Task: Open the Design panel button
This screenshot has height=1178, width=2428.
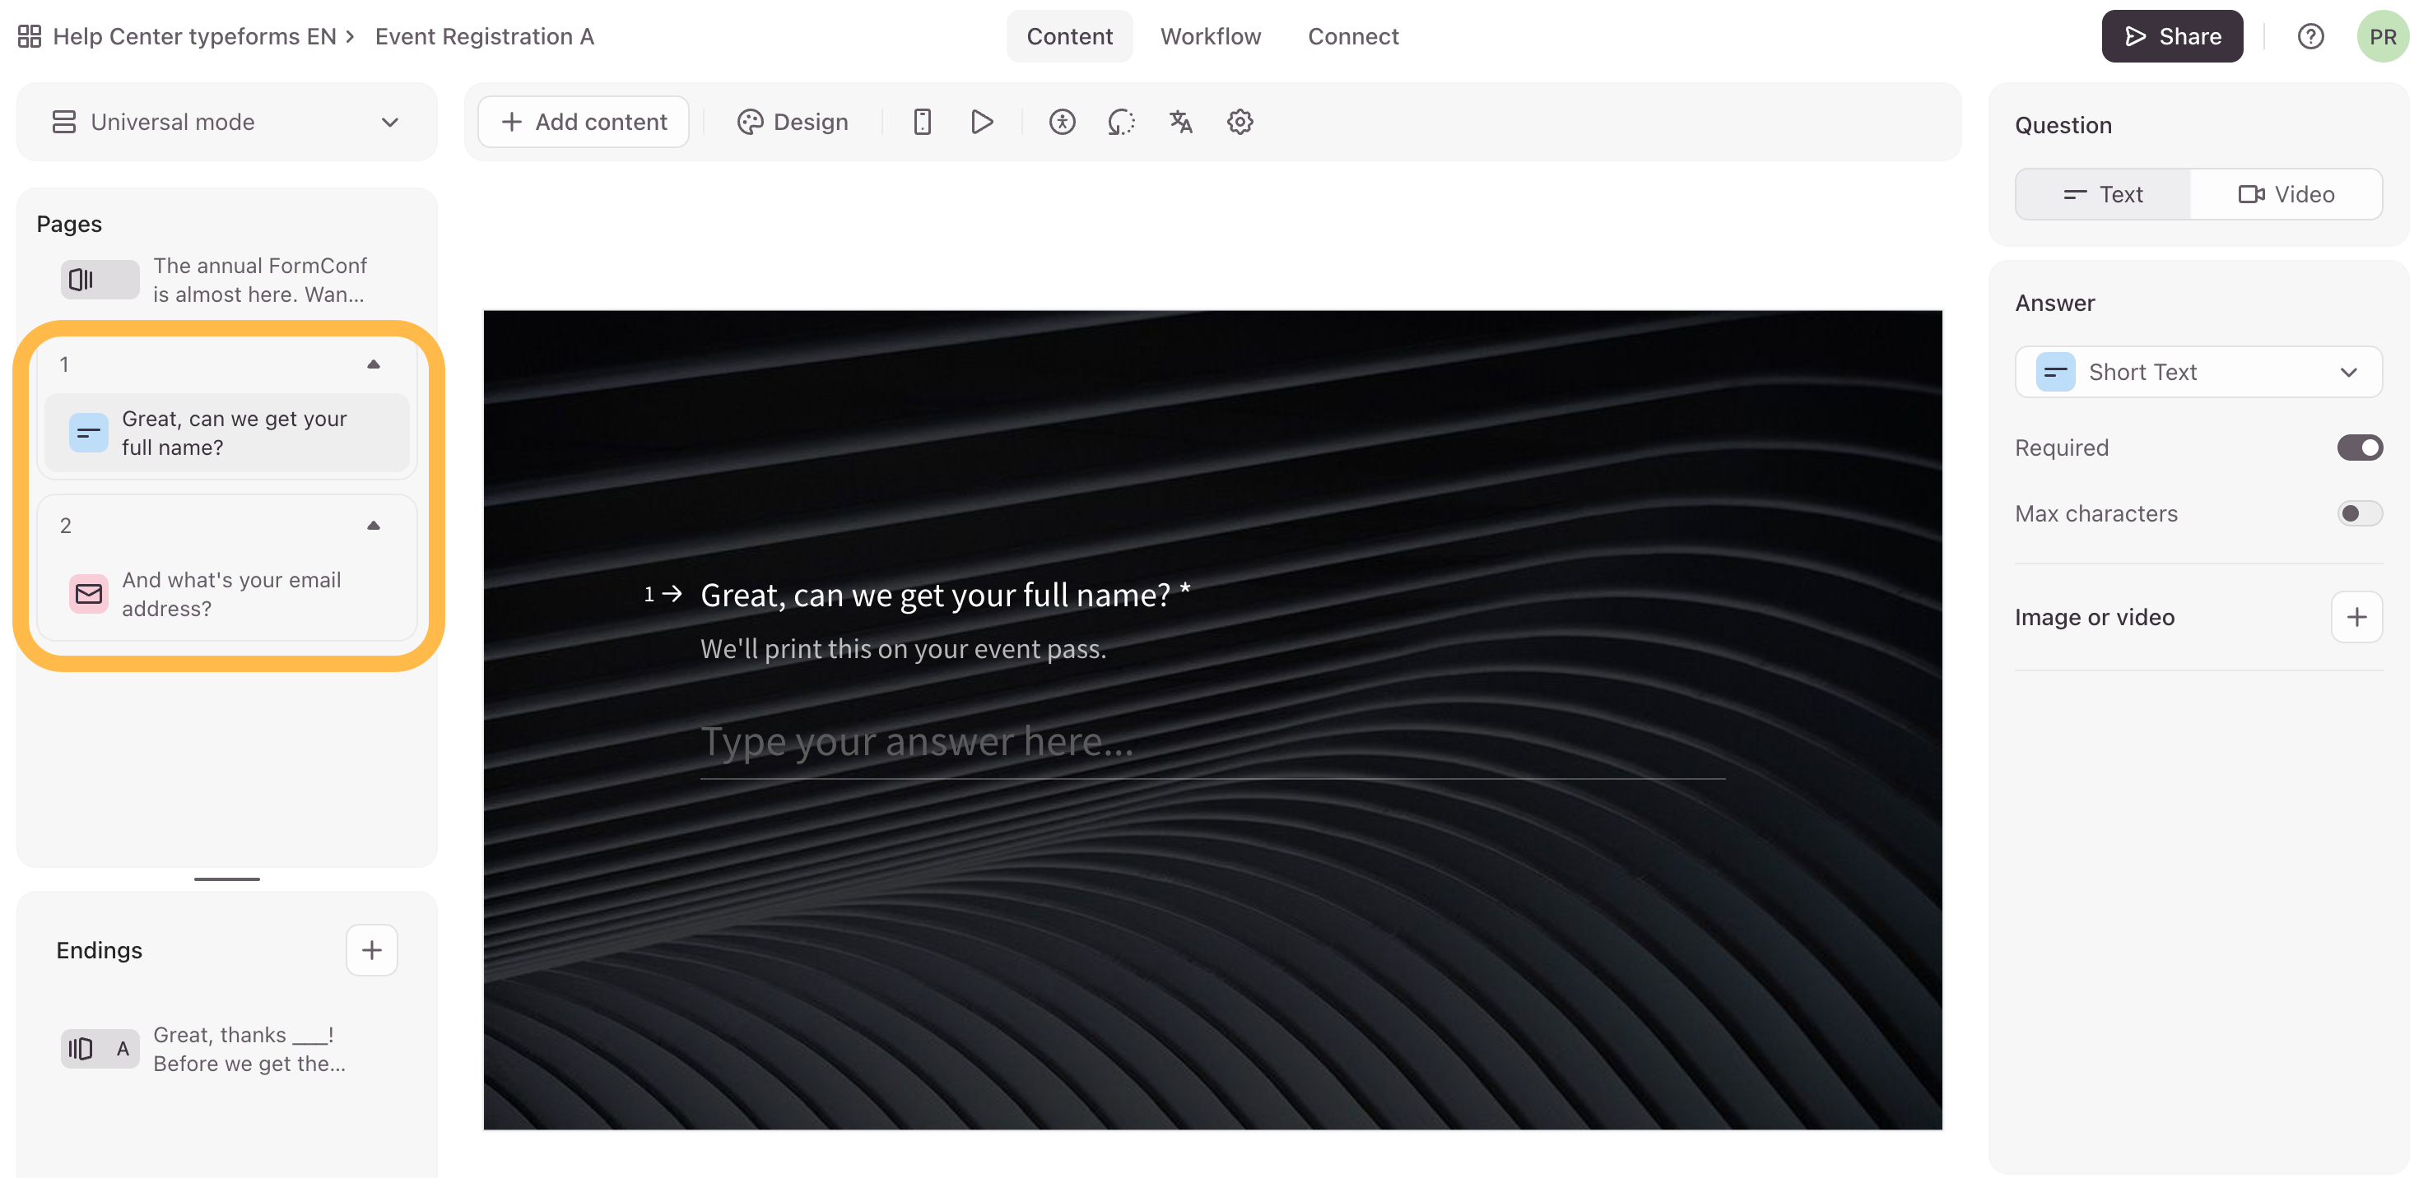Action: pyautogui.click(x=792, y=123)
